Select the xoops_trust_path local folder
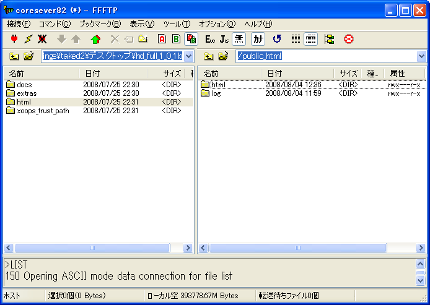 point(43,111)
